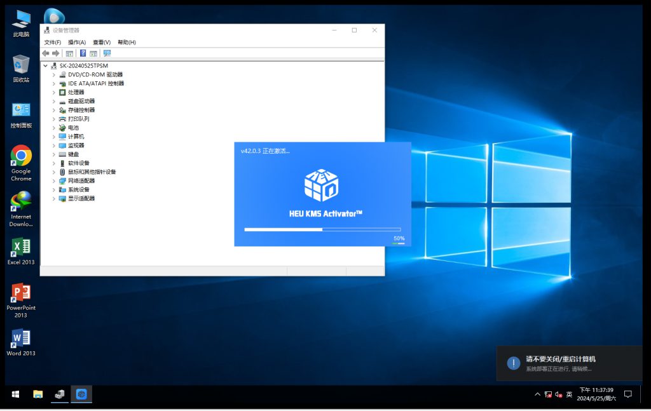Image resolution: width=651 pixels, height=411 pixels.
Task: Click the blue Help icon in Device Manager toolbar
Action: coord(83,53)
